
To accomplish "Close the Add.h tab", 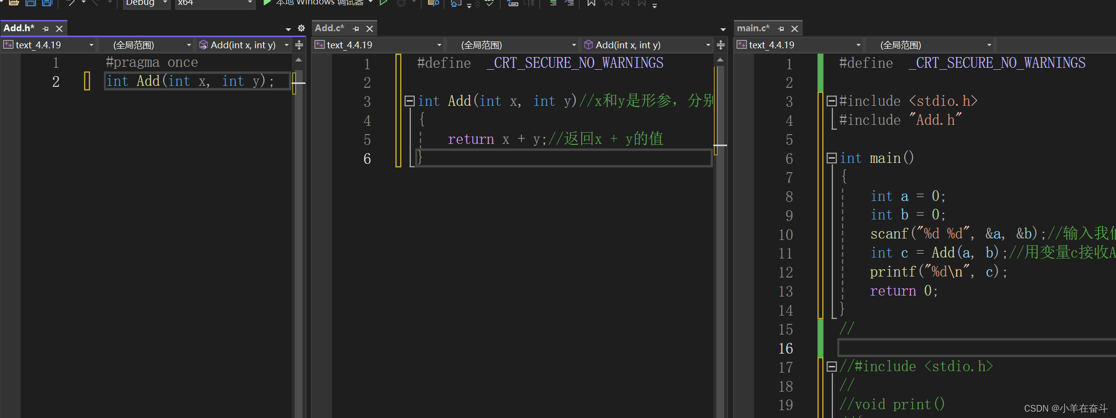I will pos(60,29).
